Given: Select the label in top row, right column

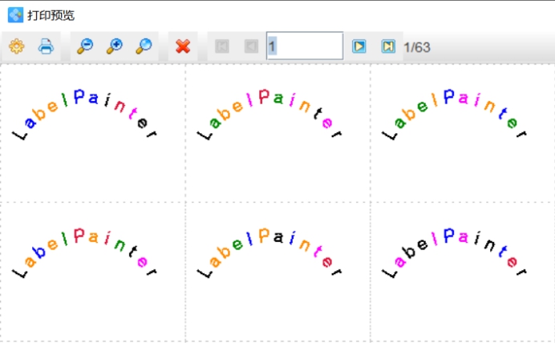Looking at the screenshot, I should (456, 117).
